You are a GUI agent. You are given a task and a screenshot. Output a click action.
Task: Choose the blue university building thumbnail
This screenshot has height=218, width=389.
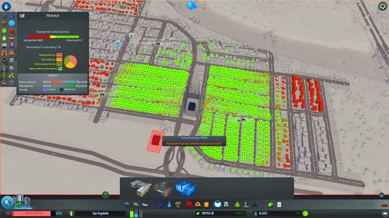[x=185, y=188]
